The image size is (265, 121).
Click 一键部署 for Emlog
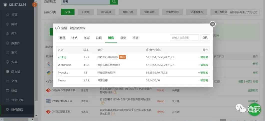(x=203, y=80)
